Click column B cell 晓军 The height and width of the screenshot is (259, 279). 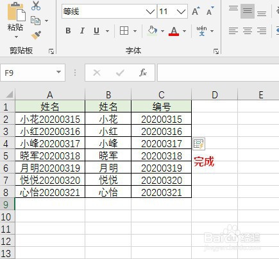click(108, 156)
